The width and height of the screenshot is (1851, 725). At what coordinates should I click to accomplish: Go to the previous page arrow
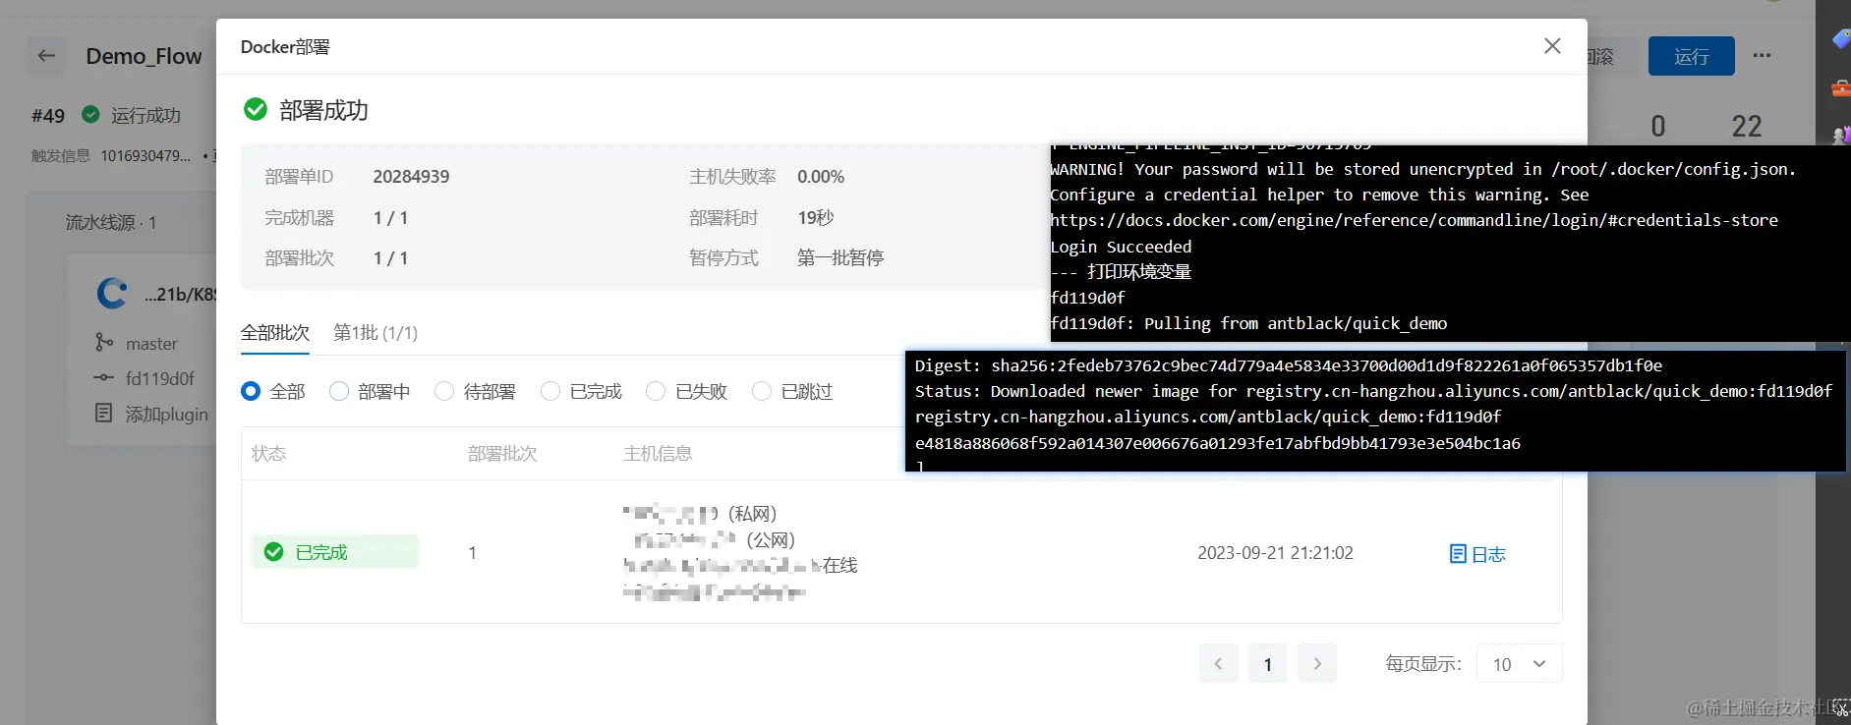[x=1218, y=664]
